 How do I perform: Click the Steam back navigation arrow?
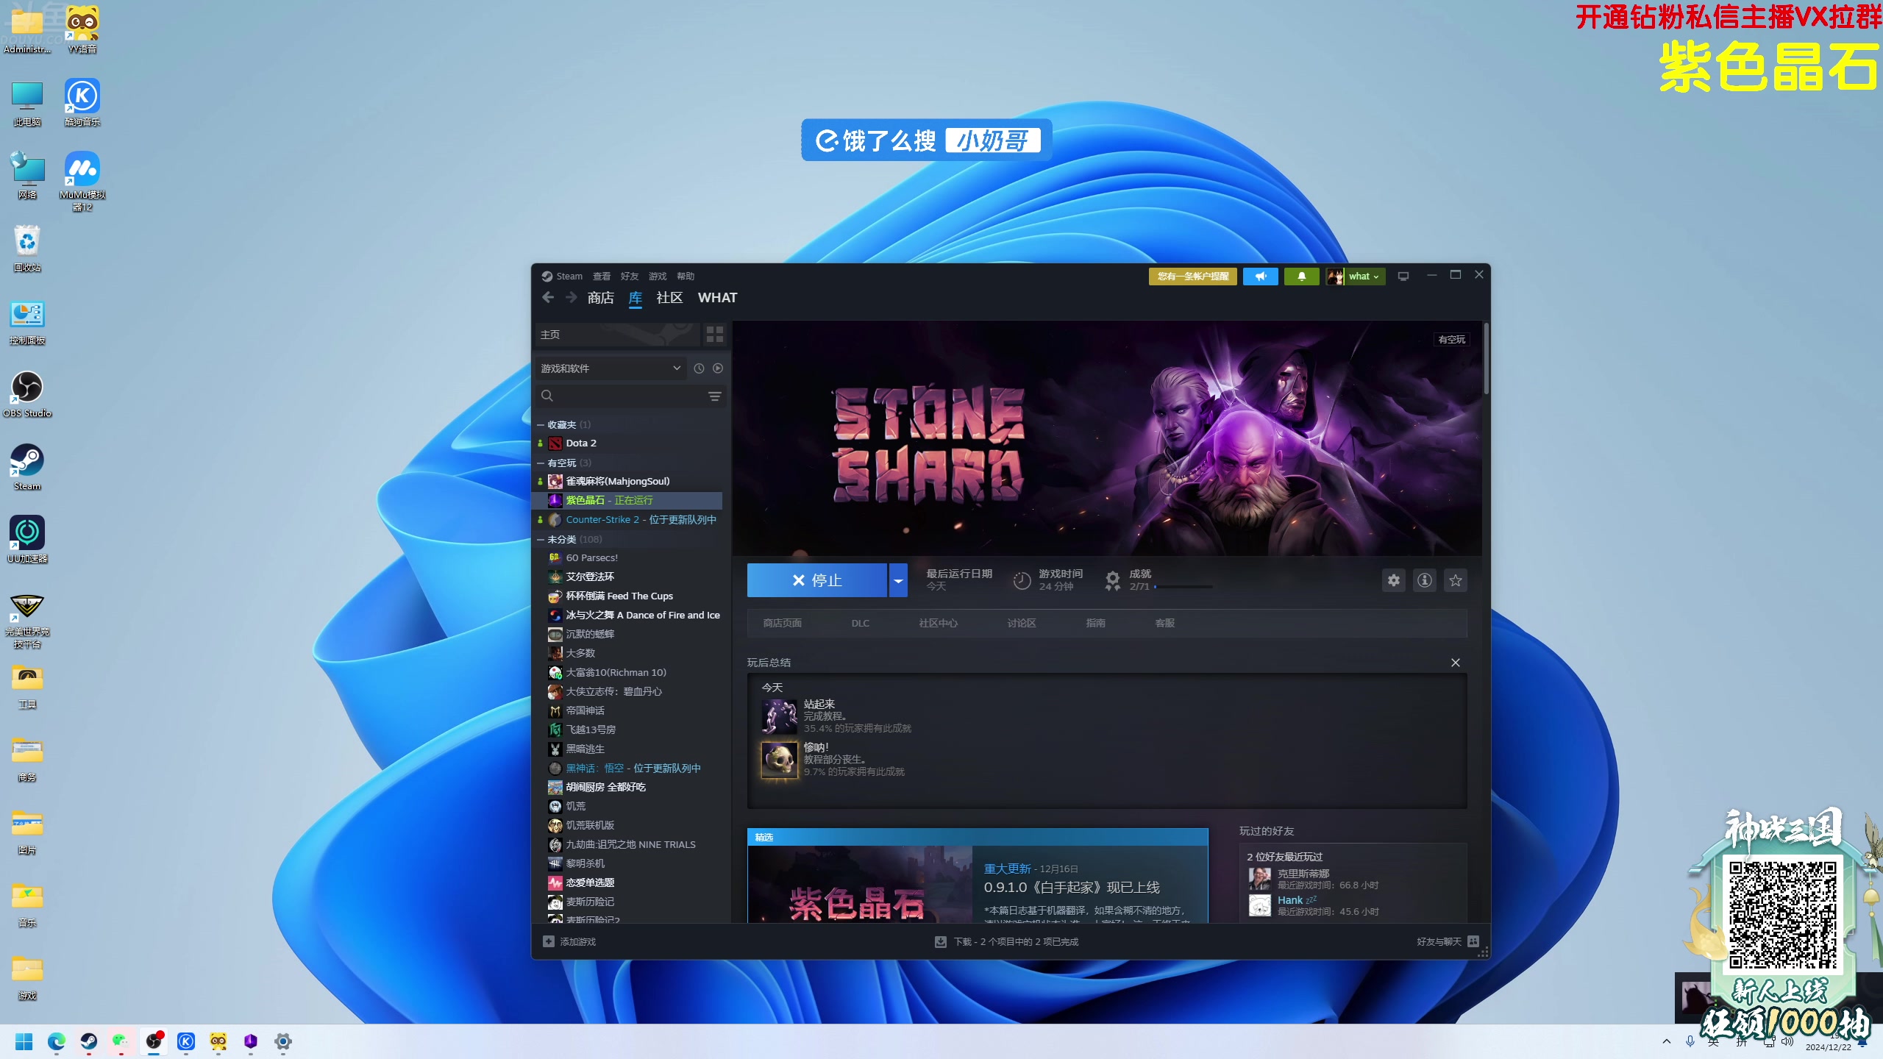click(x=548, y=298)
